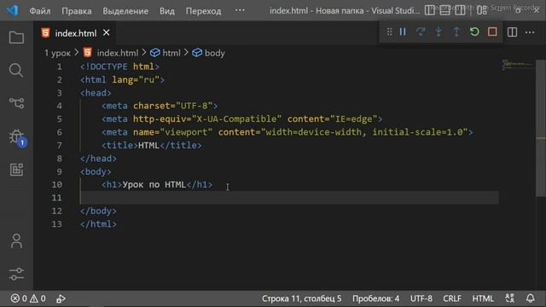
Task: Click the <!DOCTYPE html> line
Action: pyautogui.click(x=119, y=67)
